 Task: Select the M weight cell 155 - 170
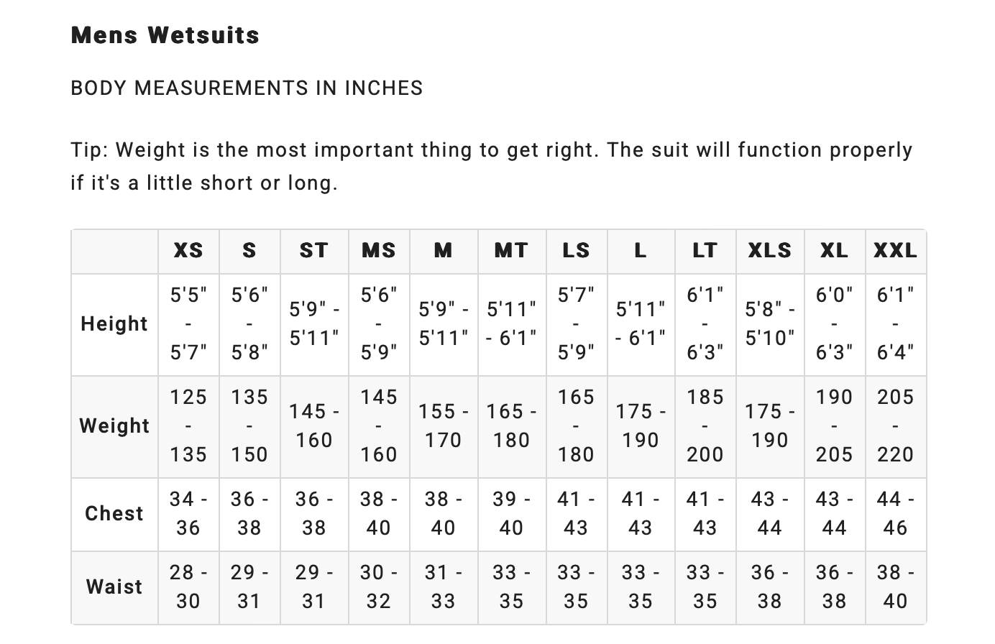coord(444,426)
